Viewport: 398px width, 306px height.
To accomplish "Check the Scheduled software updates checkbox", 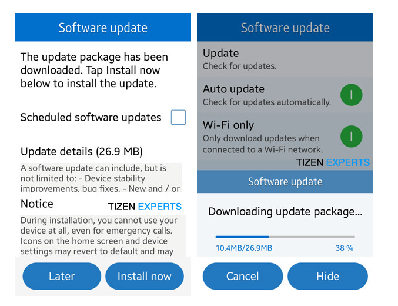I will [178, 117].
